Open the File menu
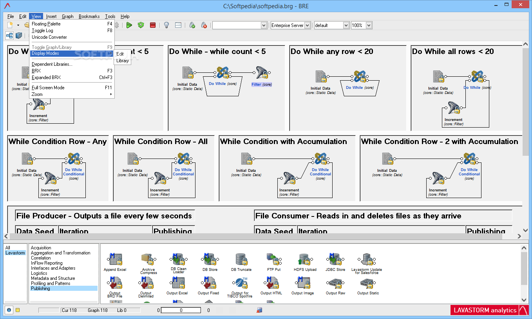This screenshot has width=532, height=319. coord(11,16)
